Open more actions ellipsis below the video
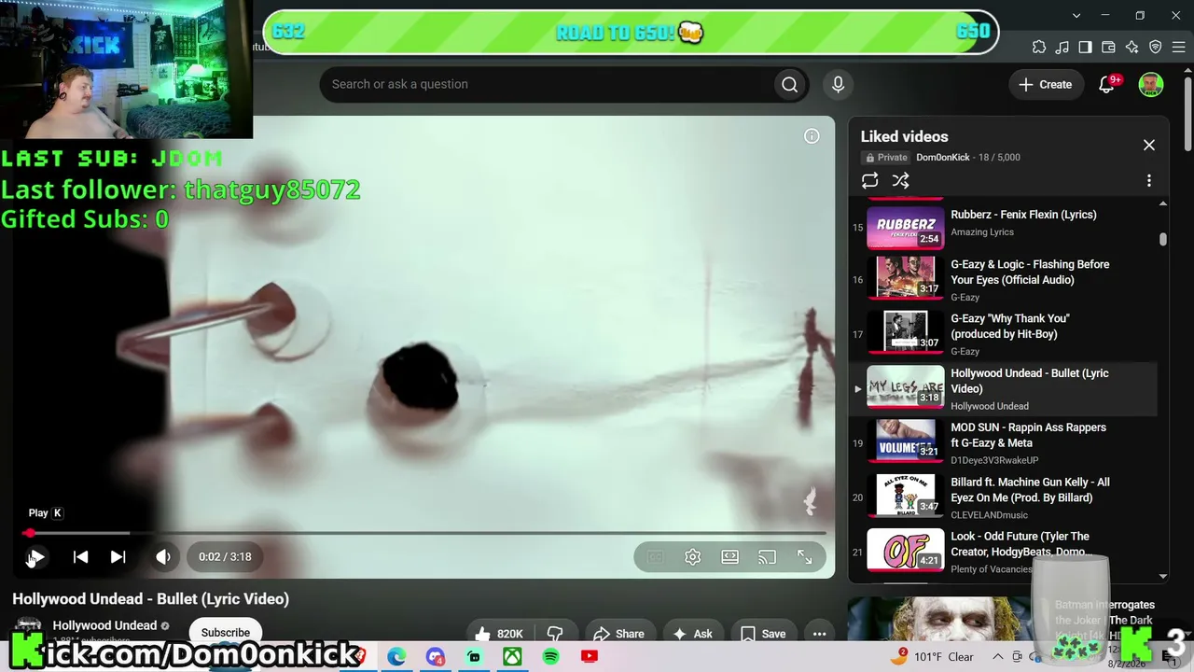 pyautogui.click(x=819, y=634)
